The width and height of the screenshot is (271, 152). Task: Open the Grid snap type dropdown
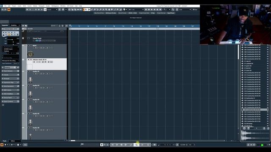[x=185, y=10]
